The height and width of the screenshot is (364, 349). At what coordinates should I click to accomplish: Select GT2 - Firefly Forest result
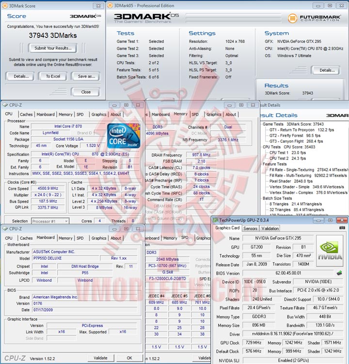click(295, 135)
